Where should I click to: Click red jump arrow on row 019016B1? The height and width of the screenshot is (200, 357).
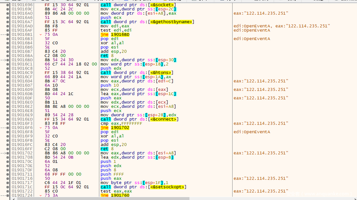pos(41,35)
